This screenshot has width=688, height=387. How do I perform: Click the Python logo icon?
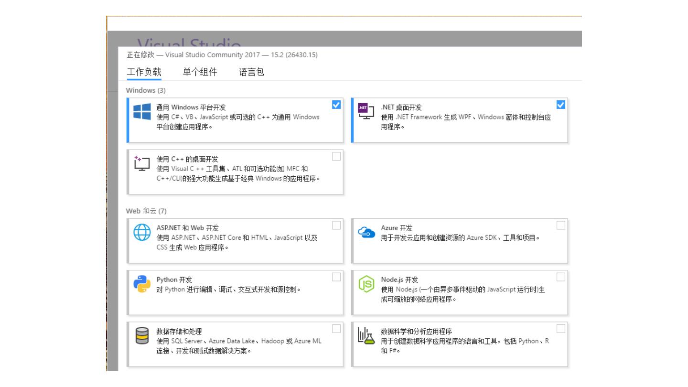pos(142,284)
